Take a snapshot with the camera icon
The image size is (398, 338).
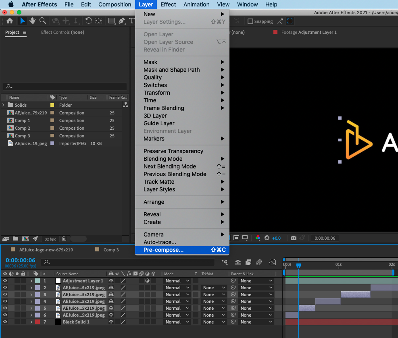(x=294, y=238)
